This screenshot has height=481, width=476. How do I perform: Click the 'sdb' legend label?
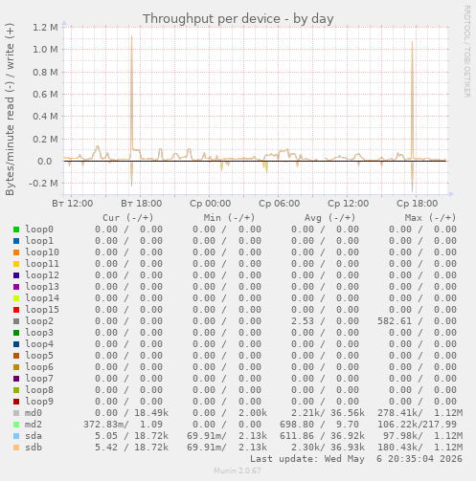click(x=34, y=448)
